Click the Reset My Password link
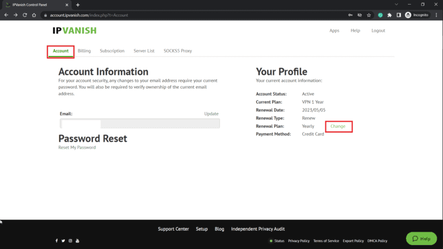 77,148
